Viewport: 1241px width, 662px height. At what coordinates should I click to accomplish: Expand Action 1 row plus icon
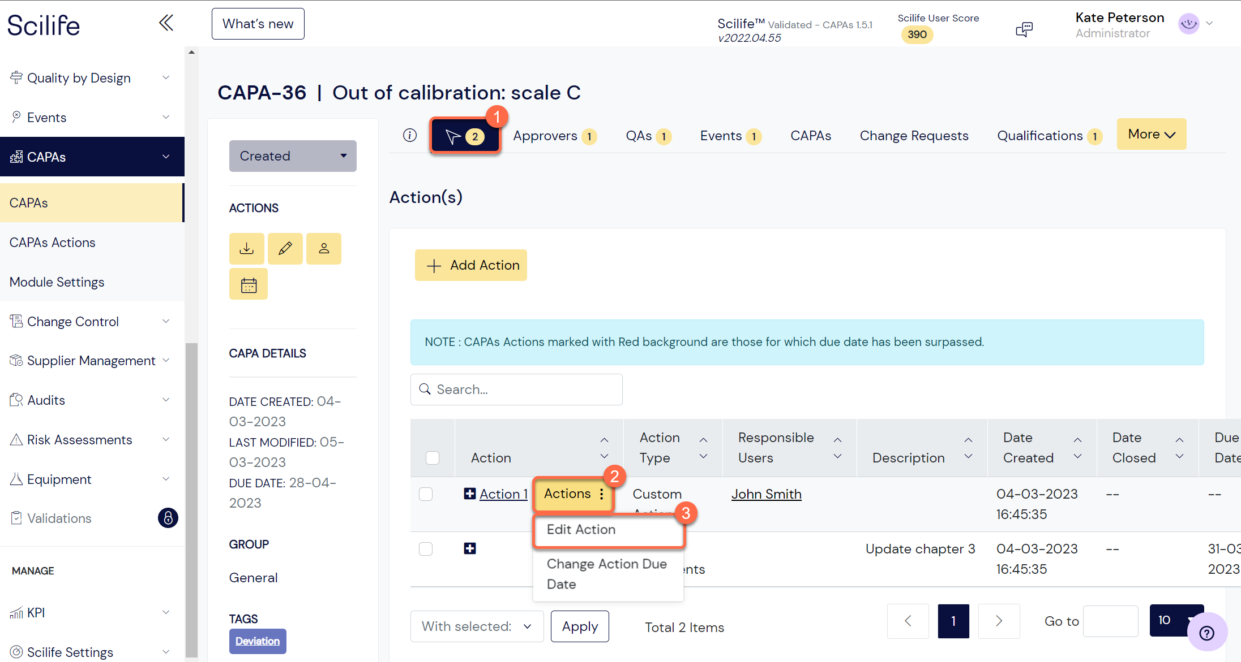[470, 494]
